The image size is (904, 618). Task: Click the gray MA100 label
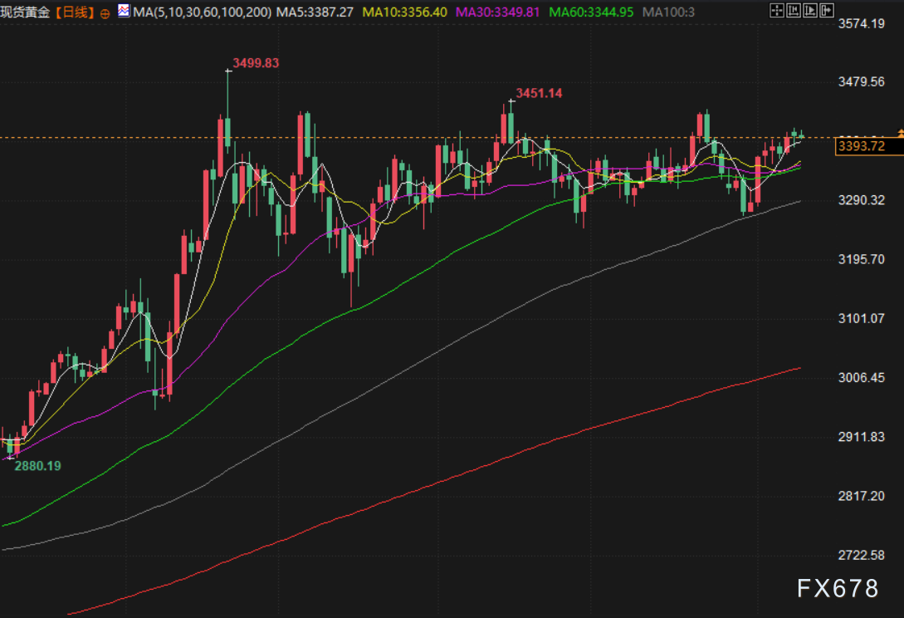tap(668, 12)
